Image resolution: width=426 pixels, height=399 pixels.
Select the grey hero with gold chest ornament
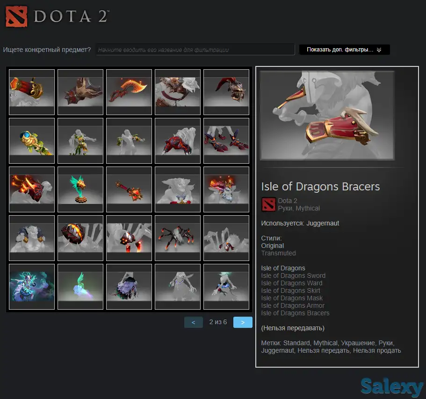pos(178,189)
